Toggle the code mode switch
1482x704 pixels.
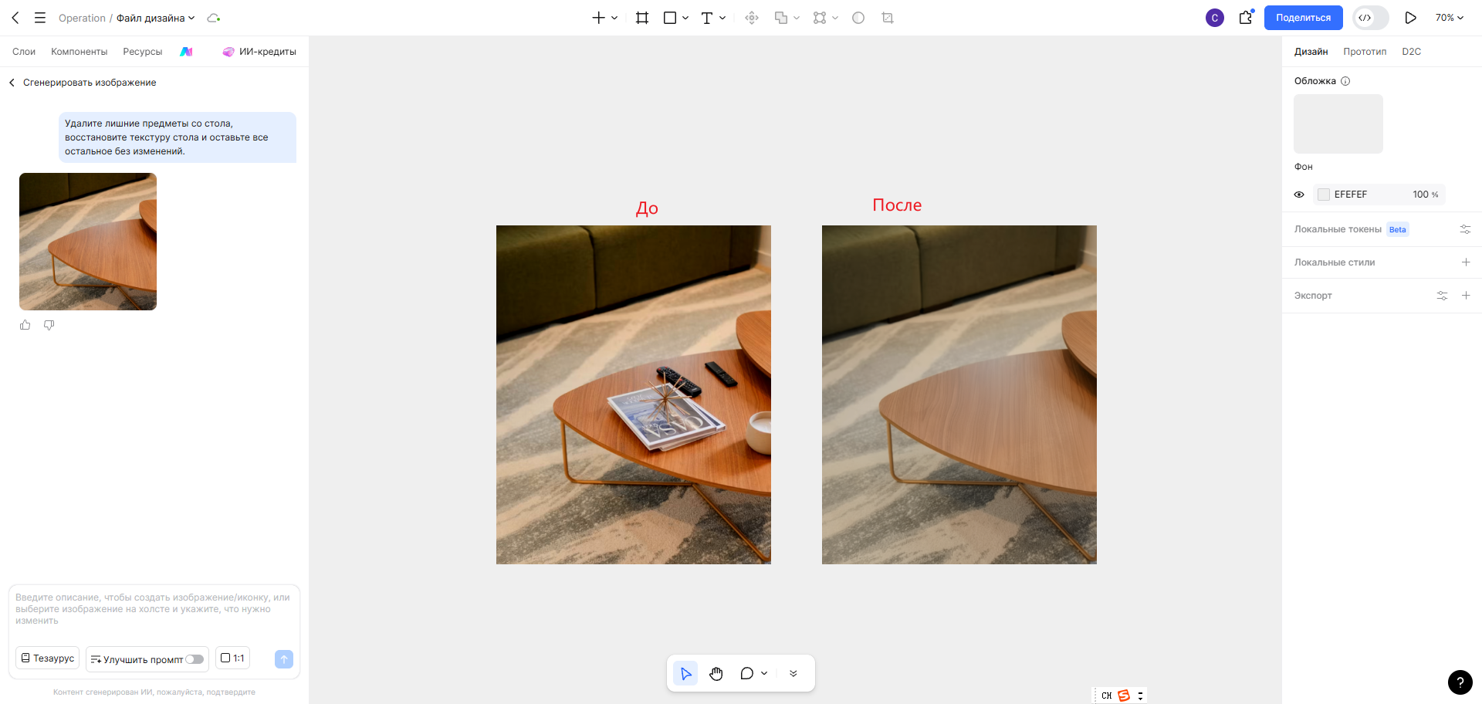[x=1370, y=18]
